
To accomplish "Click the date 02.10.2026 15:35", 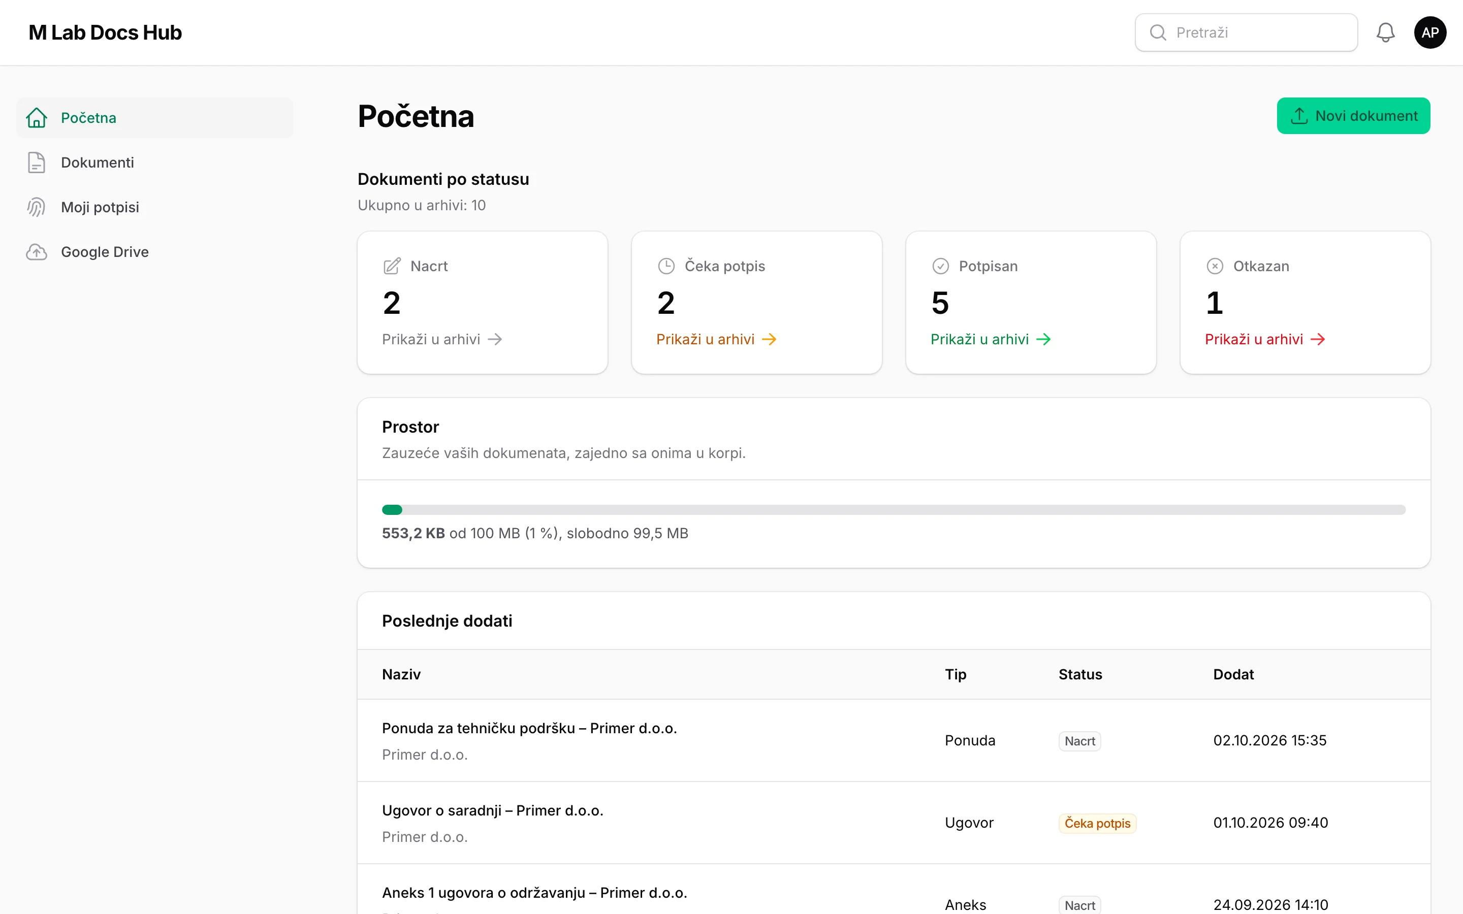I will pos(1269,740).
